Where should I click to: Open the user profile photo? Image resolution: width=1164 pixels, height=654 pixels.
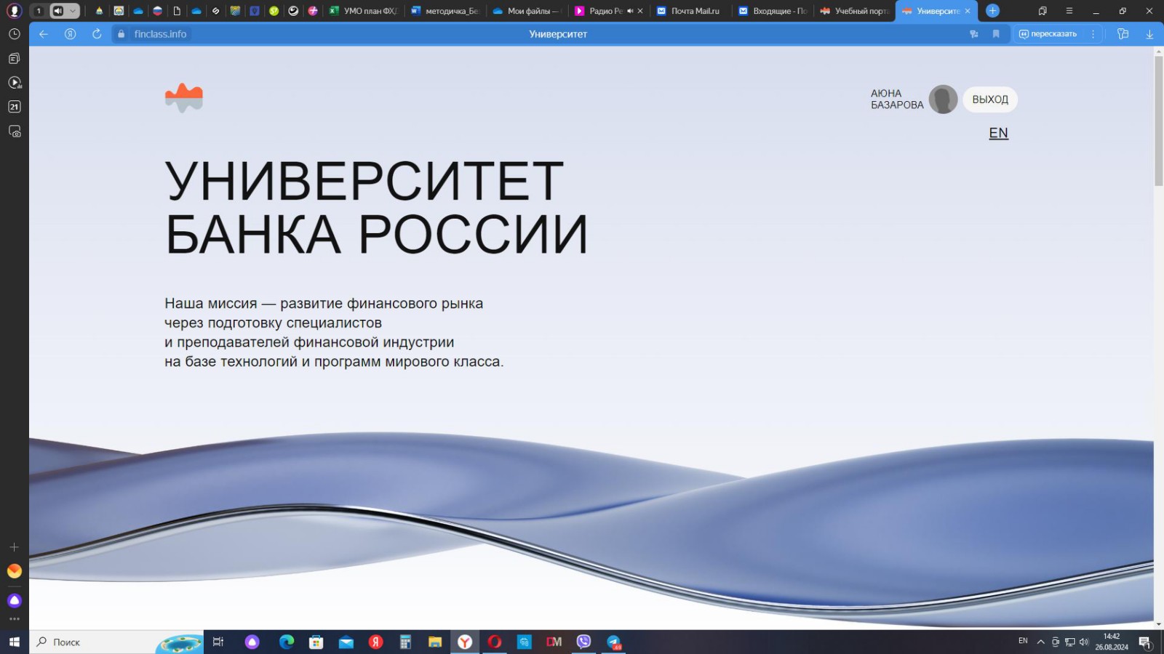point(943,100)
